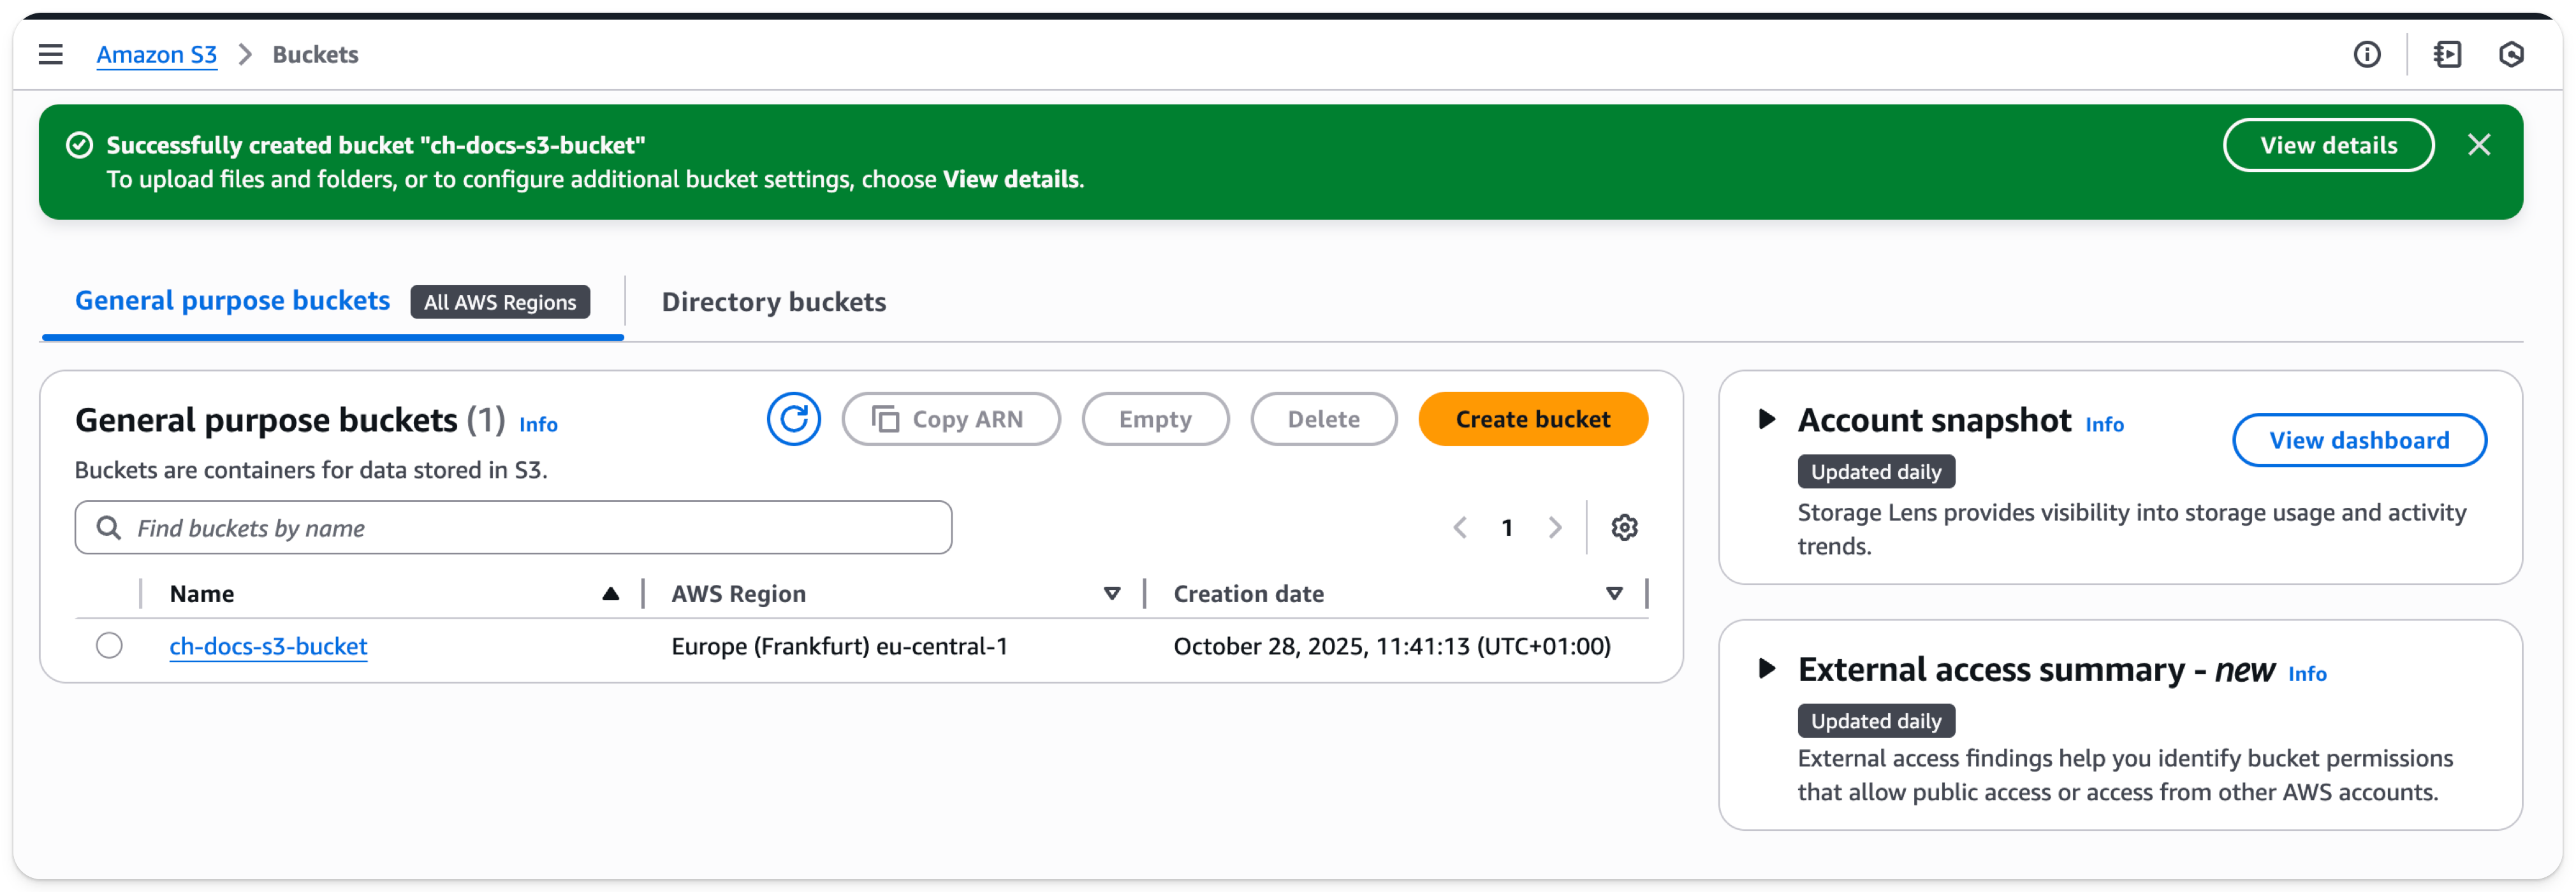The height and width of the screenshot is (892, 2576).
Task: Expand the Account snapshot section
Action: [1767, 419]
